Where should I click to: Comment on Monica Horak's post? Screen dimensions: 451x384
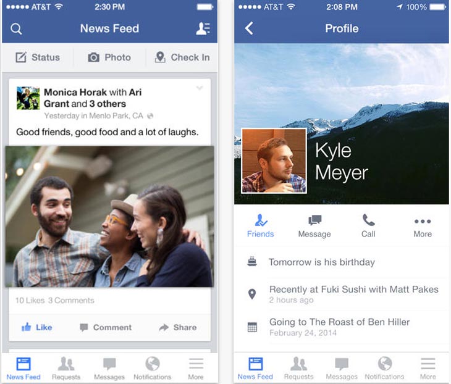click(106, 327)
